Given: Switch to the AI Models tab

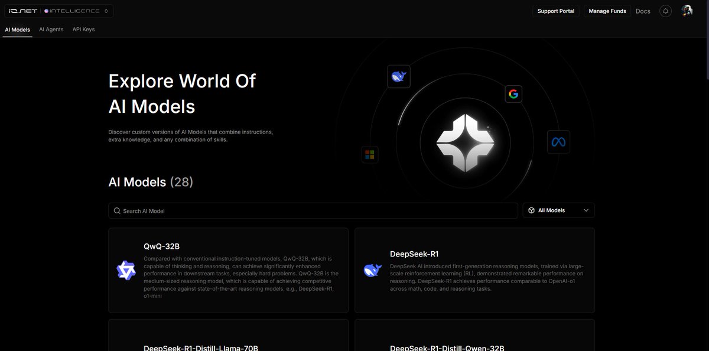Looking at the screenshot, I should click(18, 29).
